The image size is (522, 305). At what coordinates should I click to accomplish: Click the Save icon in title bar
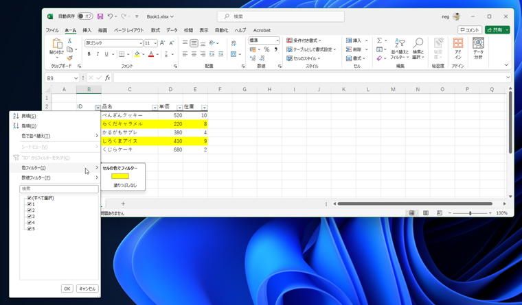100,16
